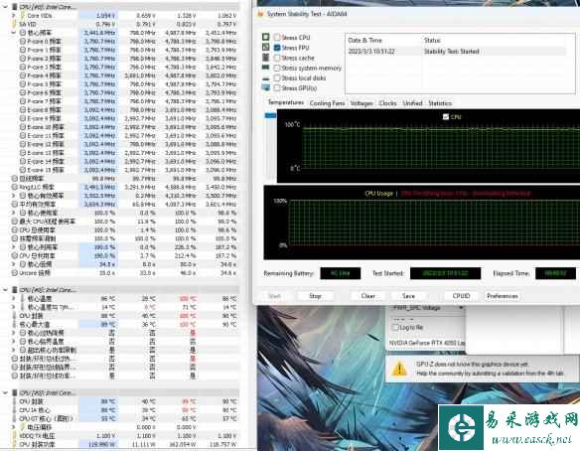Click the Save button
The image size is (580, 451).
[408, 296]
